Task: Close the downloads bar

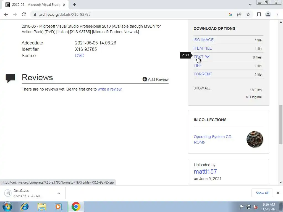Action: click(278, 193)
